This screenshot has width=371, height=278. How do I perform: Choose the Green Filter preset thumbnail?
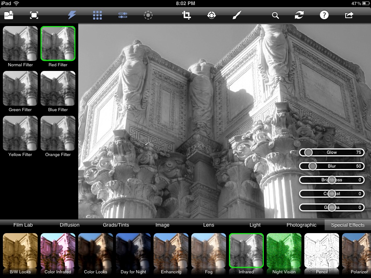(20, 88)
